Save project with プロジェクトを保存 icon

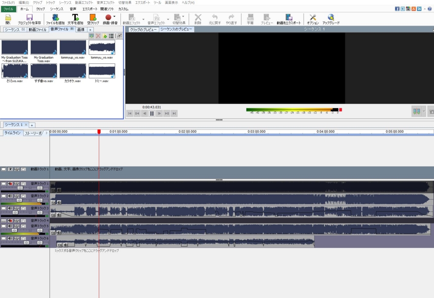pyautogui.click(x=29, y=19)
